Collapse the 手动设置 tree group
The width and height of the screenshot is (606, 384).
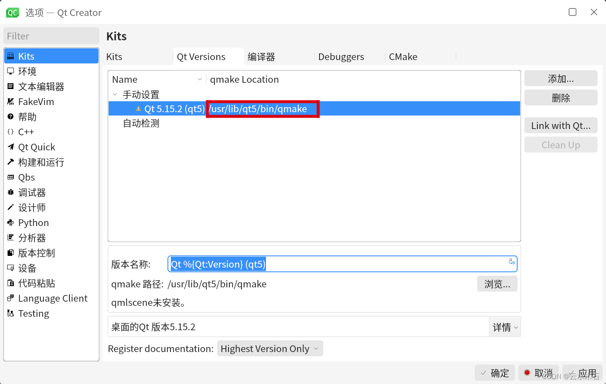click(115, 95)
